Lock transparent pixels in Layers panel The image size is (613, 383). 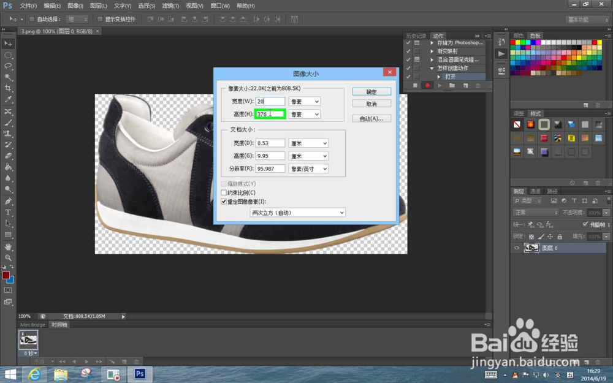pos(531,237)
